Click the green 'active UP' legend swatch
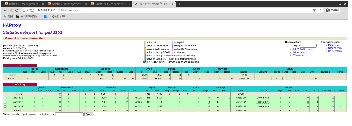This screenshot has width=352, height=126. [x=145, y=42]
